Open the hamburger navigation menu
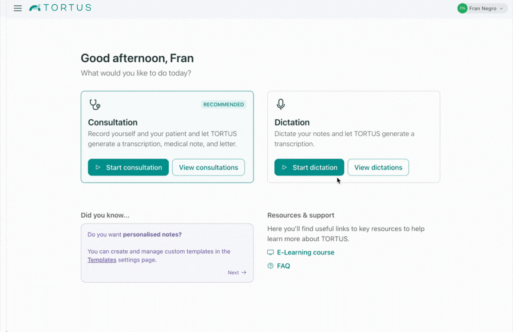The image size is (513, 332). pyautogui.click(x=18, y=8)
